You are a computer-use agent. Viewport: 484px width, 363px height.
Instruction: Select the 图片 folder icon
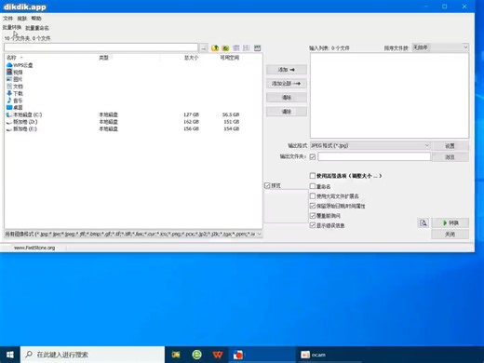coord(9,79)
